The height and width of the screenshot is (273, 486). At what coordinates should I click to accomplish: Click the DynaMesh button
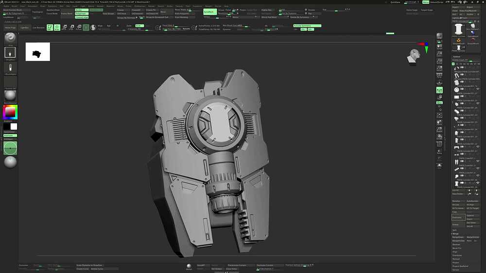click(x=209, y=12)
